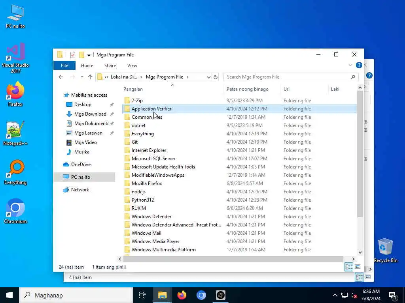Show hidden system tray icons chevron
The image size is (405, 303).
pos(335,295)
